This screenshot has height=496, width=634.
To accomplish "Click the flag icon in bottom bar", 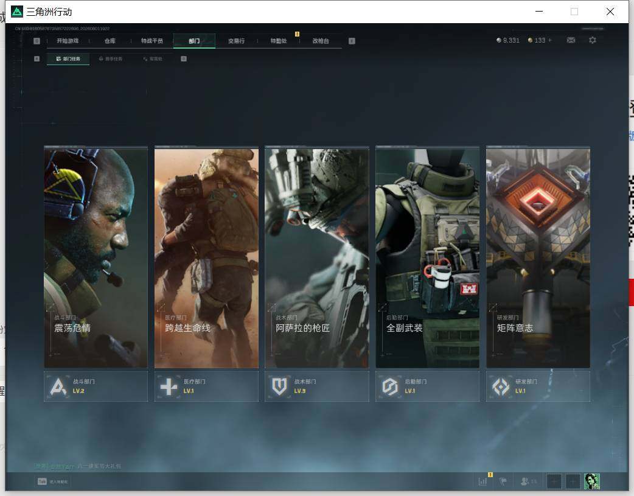I will [x=503, y=481].
